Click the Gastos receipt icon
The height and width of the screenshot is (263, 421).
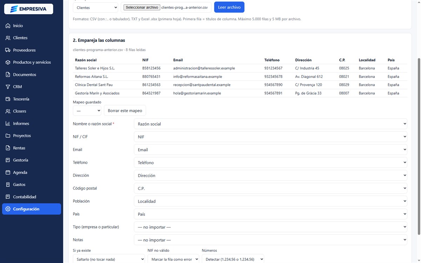[x=8, y=184]
